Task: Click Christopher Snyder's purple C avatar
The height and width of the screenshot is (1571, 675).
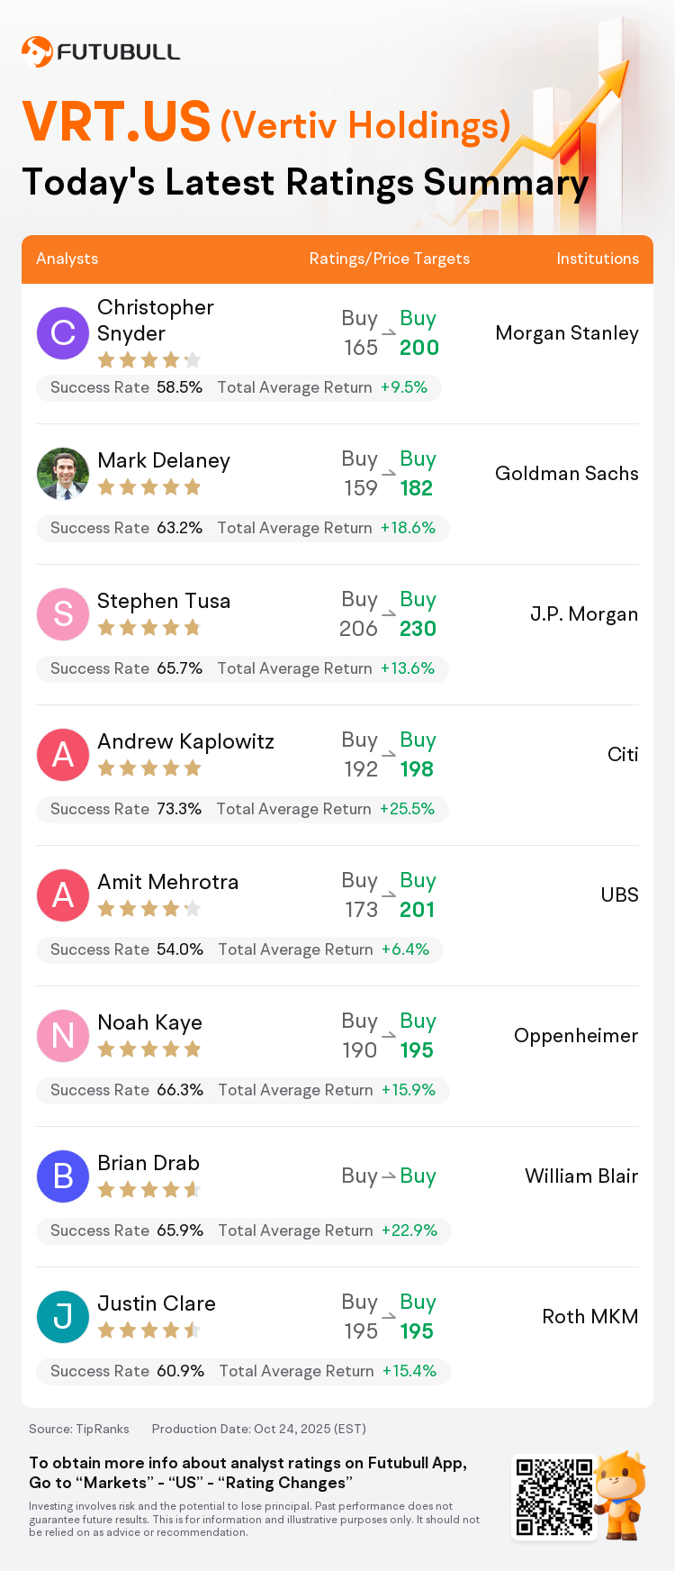Action: click(x=63, y=332)
